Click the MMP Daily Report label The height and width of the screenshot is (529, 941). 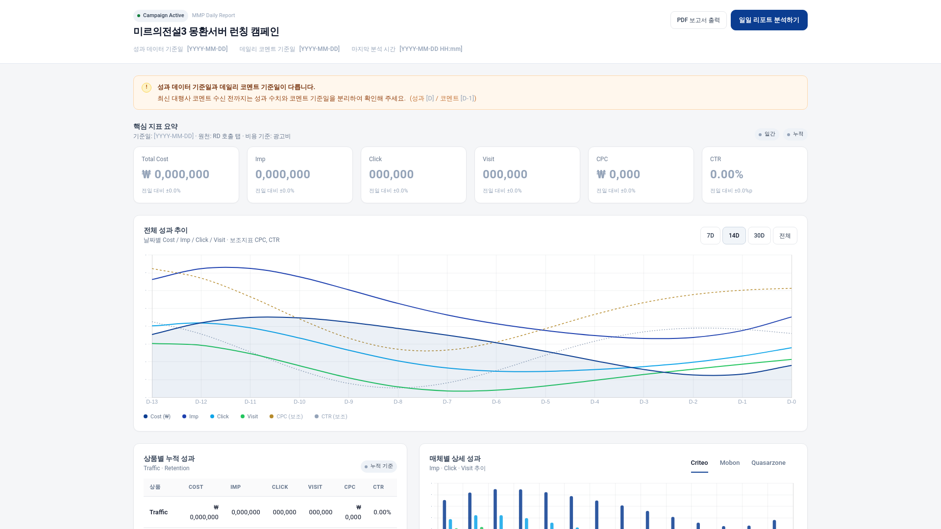[x=213, y=16]
